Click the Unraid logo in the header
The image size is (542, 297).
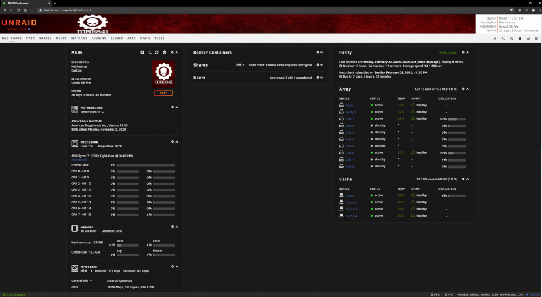[20, 23]
